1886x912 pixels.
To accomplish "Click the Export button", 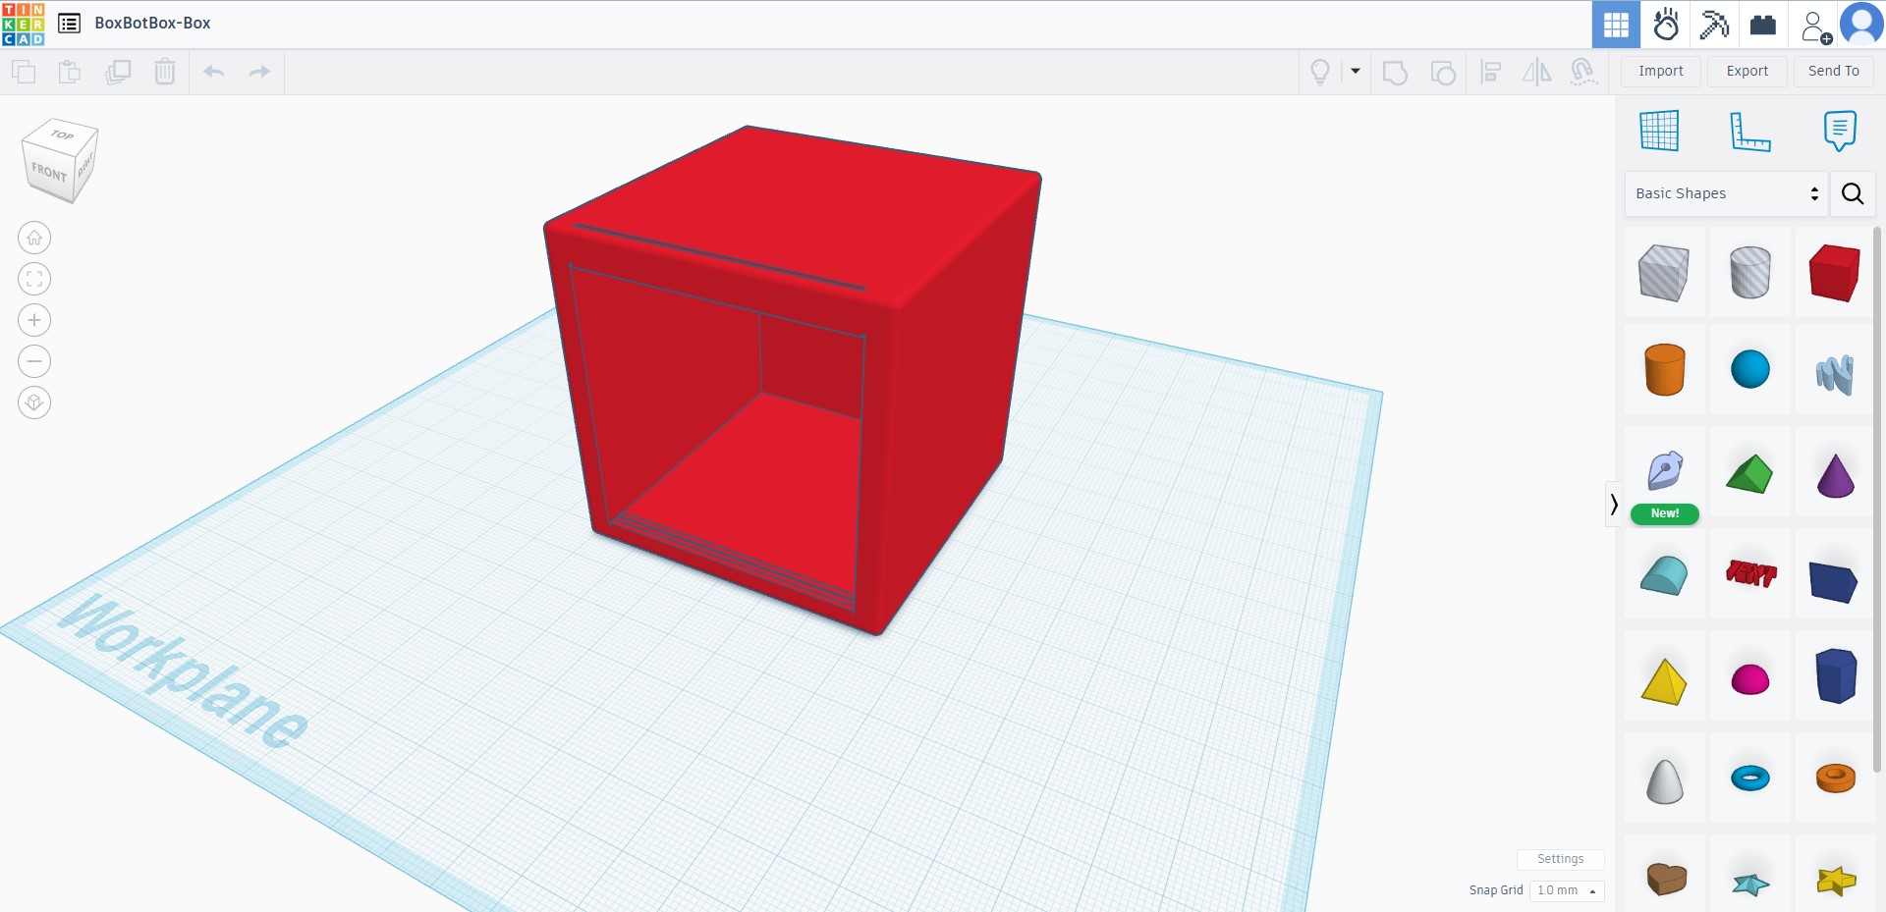I will [x=1747, y=71].
